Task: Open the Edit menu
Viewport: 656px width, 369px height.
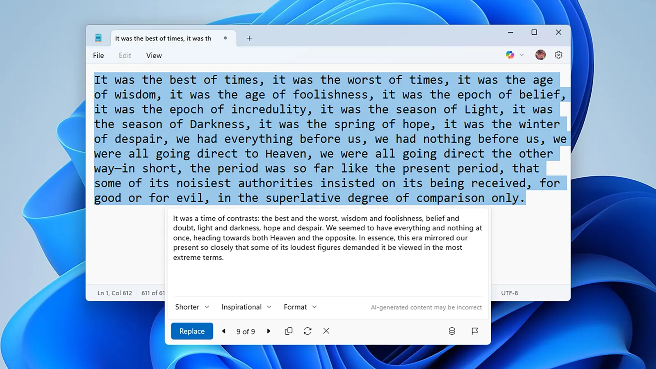Action: click(125, 55)
